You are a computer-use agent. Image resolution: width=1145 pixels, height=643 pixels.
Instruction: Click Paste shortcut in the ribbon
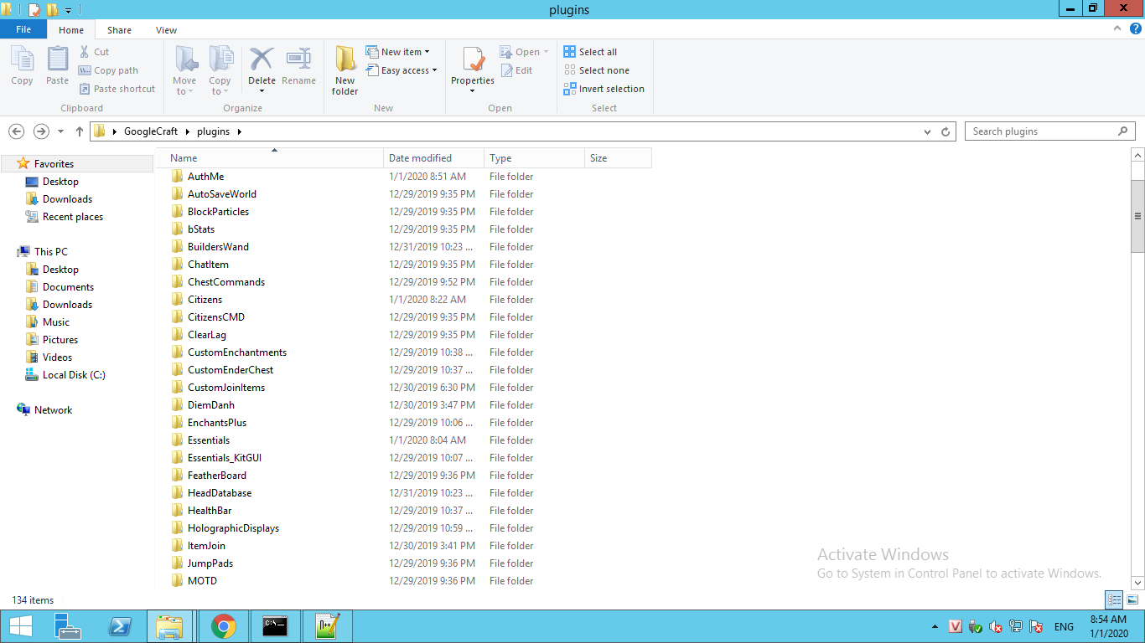point(117,89)
